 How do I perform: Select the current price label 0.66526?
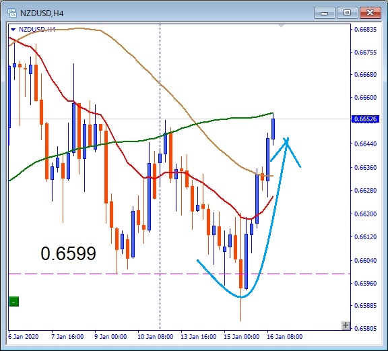pyautogui.click(x=365, y=119)
